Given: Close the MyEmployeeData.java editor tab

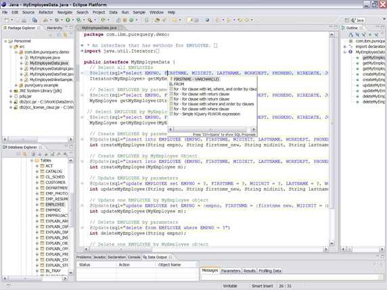Looking at the screenshot, I should (120, 28).
